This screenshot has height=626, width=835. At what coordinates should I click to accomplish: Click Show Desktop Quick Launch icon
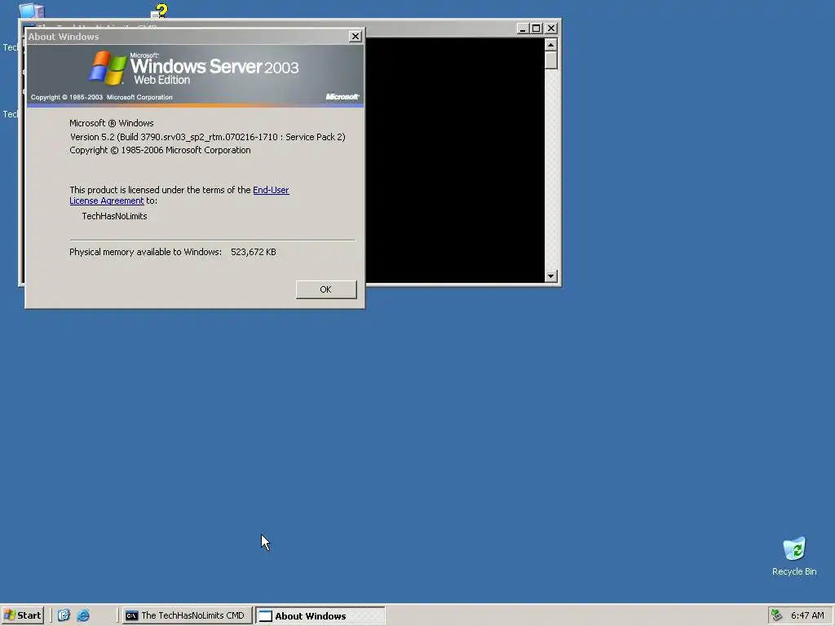[64, 615]
